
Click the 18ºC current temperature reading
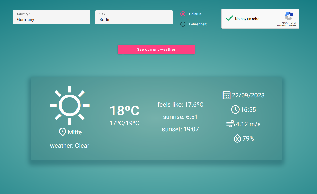124,111
